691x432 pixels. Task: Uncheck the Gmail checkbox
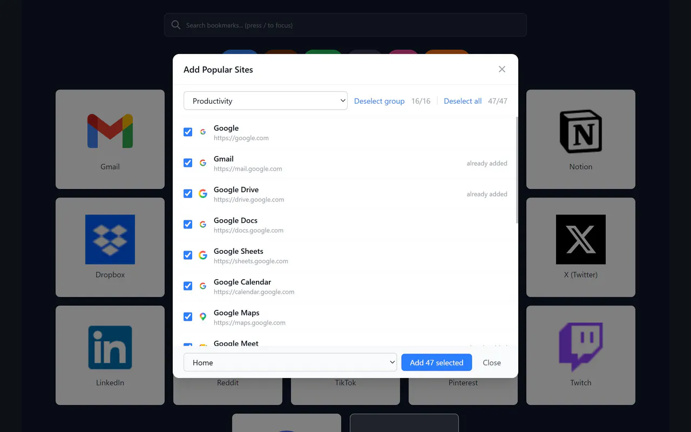[x=188, y=163]
